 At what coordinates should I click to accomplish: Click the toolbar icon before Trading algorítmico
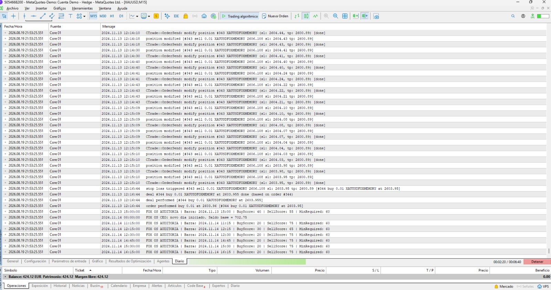(x=214, y=16)
